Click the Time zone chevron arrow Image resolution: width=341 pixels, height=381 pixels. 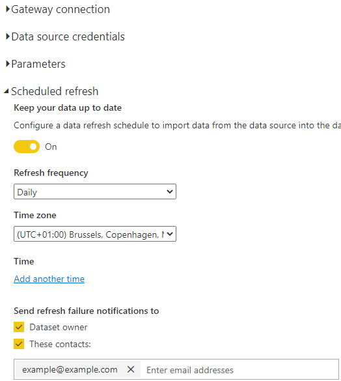point(170,234)
